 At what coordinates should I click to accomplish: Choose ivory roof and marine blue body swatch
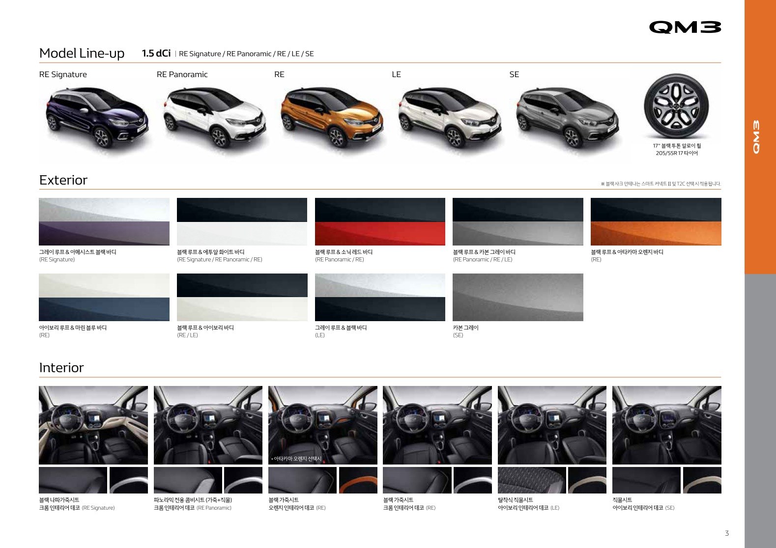pos(104,297)
